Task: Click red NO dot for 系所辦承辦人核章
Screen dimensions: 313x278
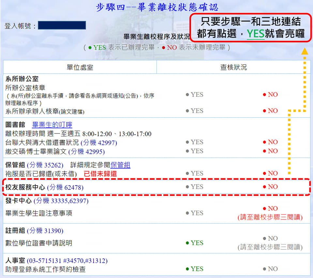Action: (264, 111)
